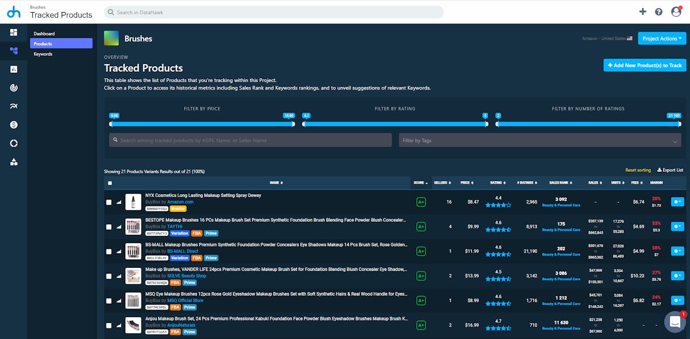Click the Variation tag on BESTOPE row
Viewport: 690px width, 339px height.
(x=179, y=233)
